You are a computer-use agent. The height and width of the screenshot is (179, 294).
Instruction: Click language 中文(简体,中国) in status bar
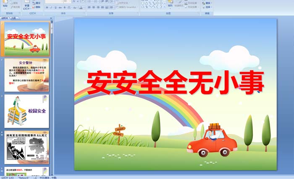pyautogui.click(x=48, y=178)
